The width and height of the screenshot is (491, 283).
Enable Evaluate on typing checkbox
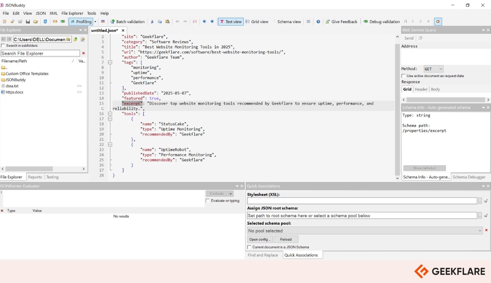point(208,200)
